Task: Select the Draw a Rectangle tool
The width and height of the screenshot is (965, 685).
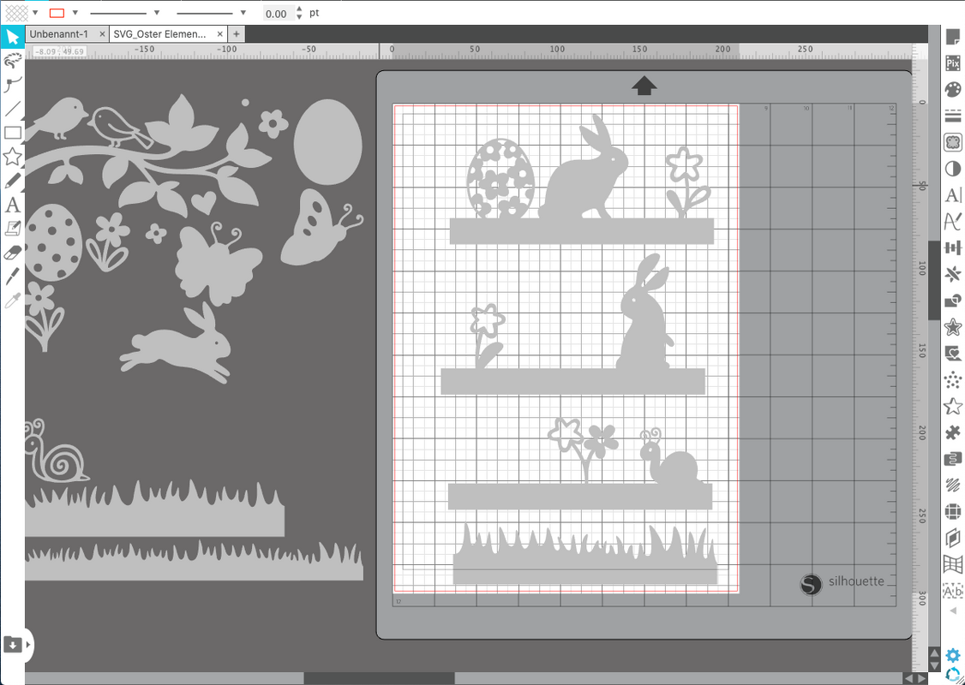Action: pos(12,133)
